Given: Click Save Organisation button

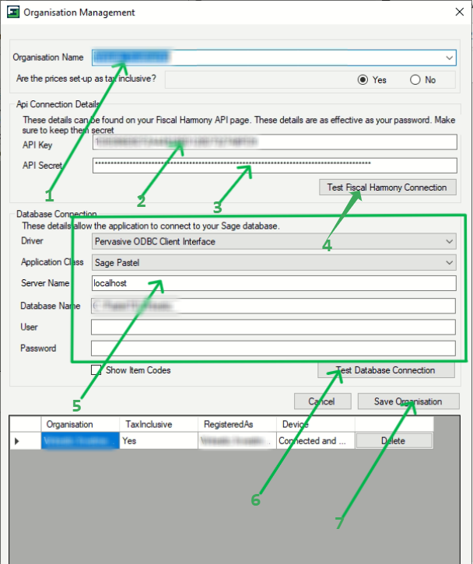Looking at the screenshot, I should (408, 401).
